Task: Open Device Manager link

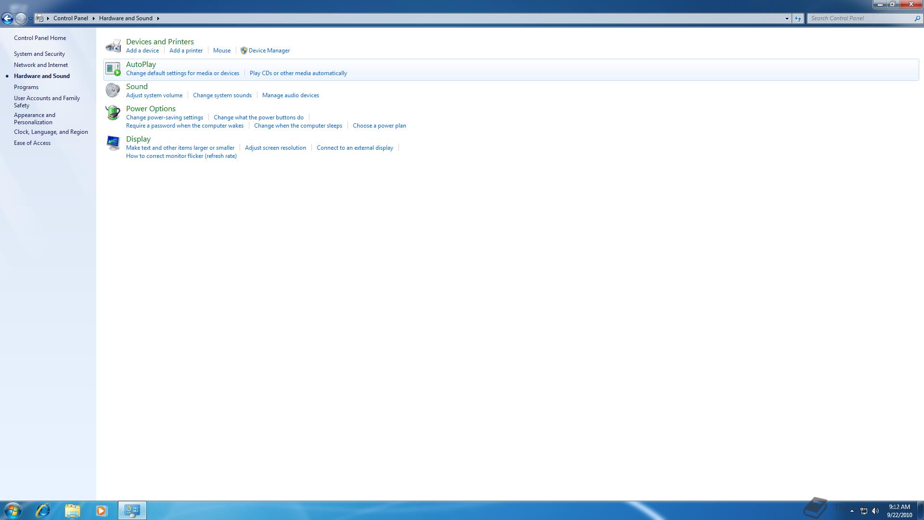Action: [269, 51]
